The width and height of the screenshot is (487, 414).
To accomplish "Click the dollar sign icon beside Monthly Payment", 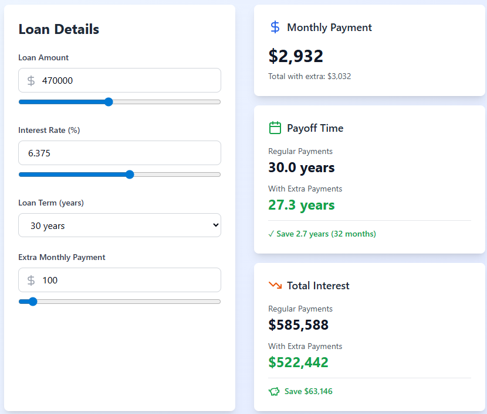I will (x=275, y=28).
